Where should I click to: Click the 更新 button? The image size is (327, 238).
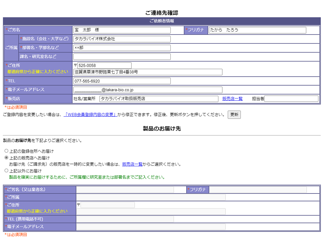pyautogui.click(x=234, y=115)
